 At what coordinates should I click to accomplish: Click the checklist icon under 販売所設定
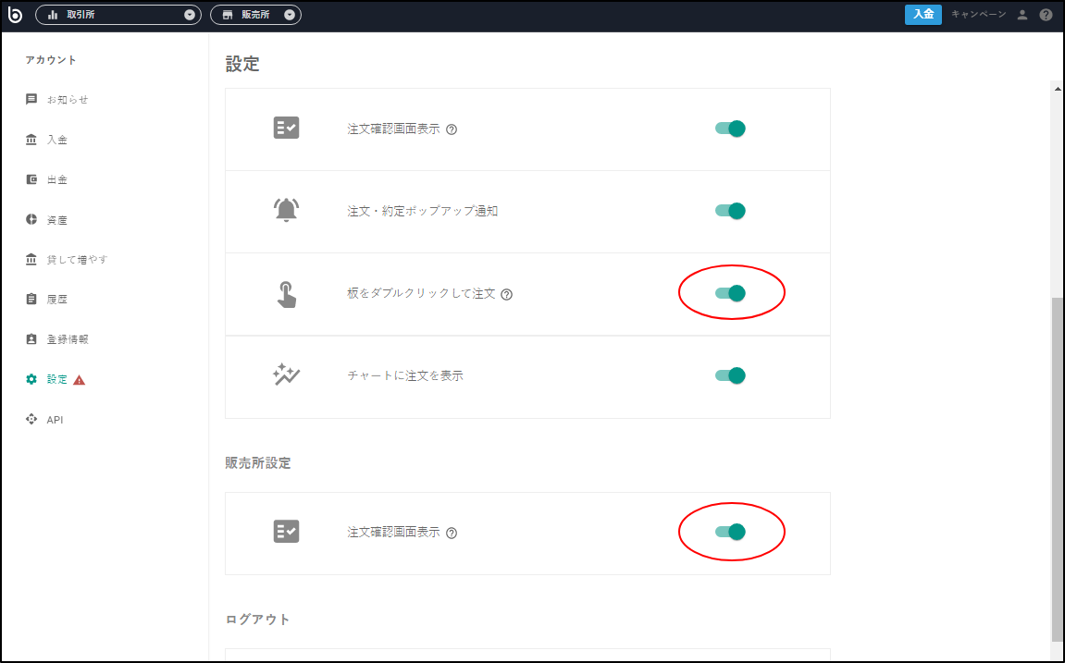(286, 532)
